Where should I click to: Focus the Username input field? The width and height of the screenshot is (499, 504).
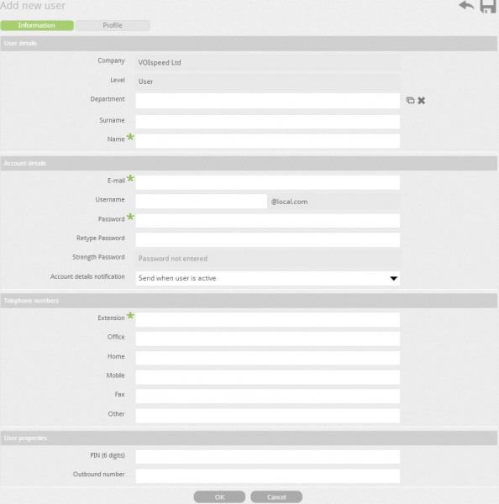pyautogui.click(x=202, y=202)
